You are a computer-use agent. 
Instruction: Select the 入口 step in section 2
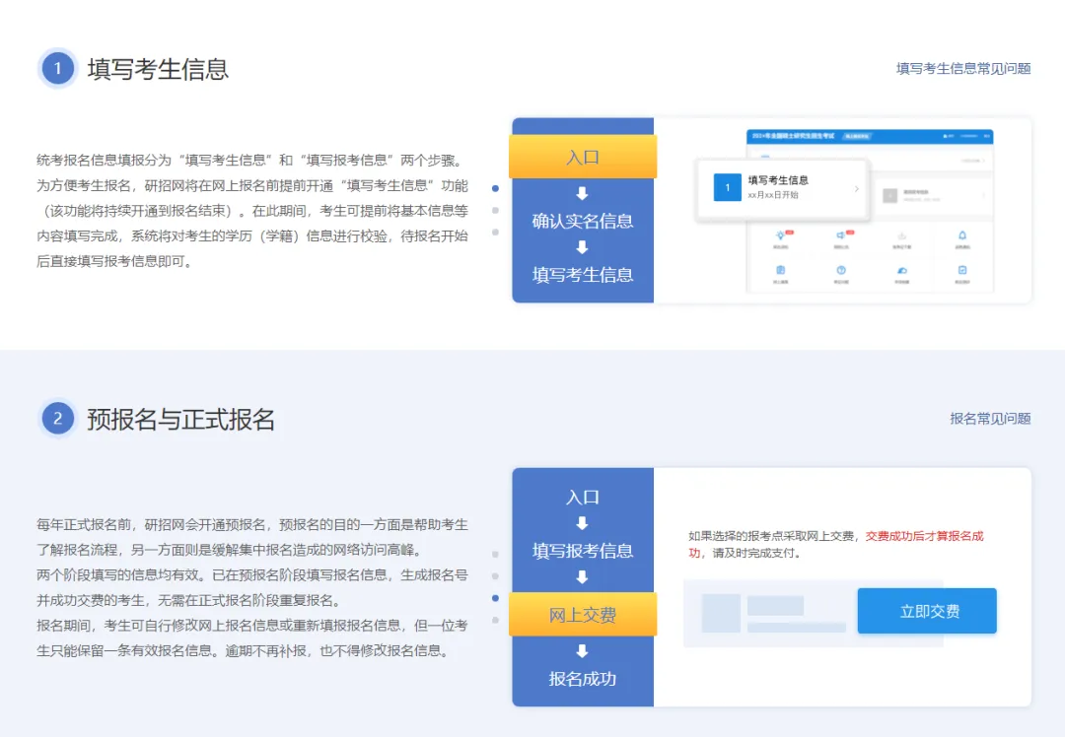pyautogui.click(x=583, y=497)
